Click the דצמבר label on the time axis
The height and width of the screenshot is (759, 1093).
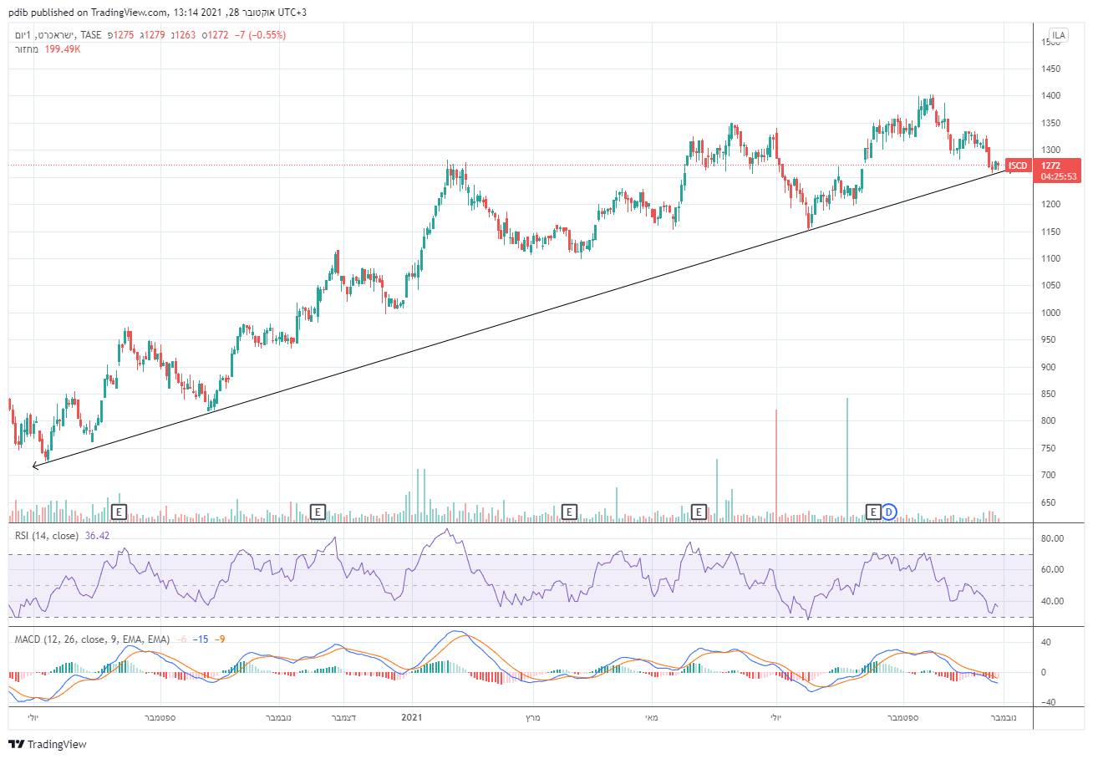(x=343, y=717)
